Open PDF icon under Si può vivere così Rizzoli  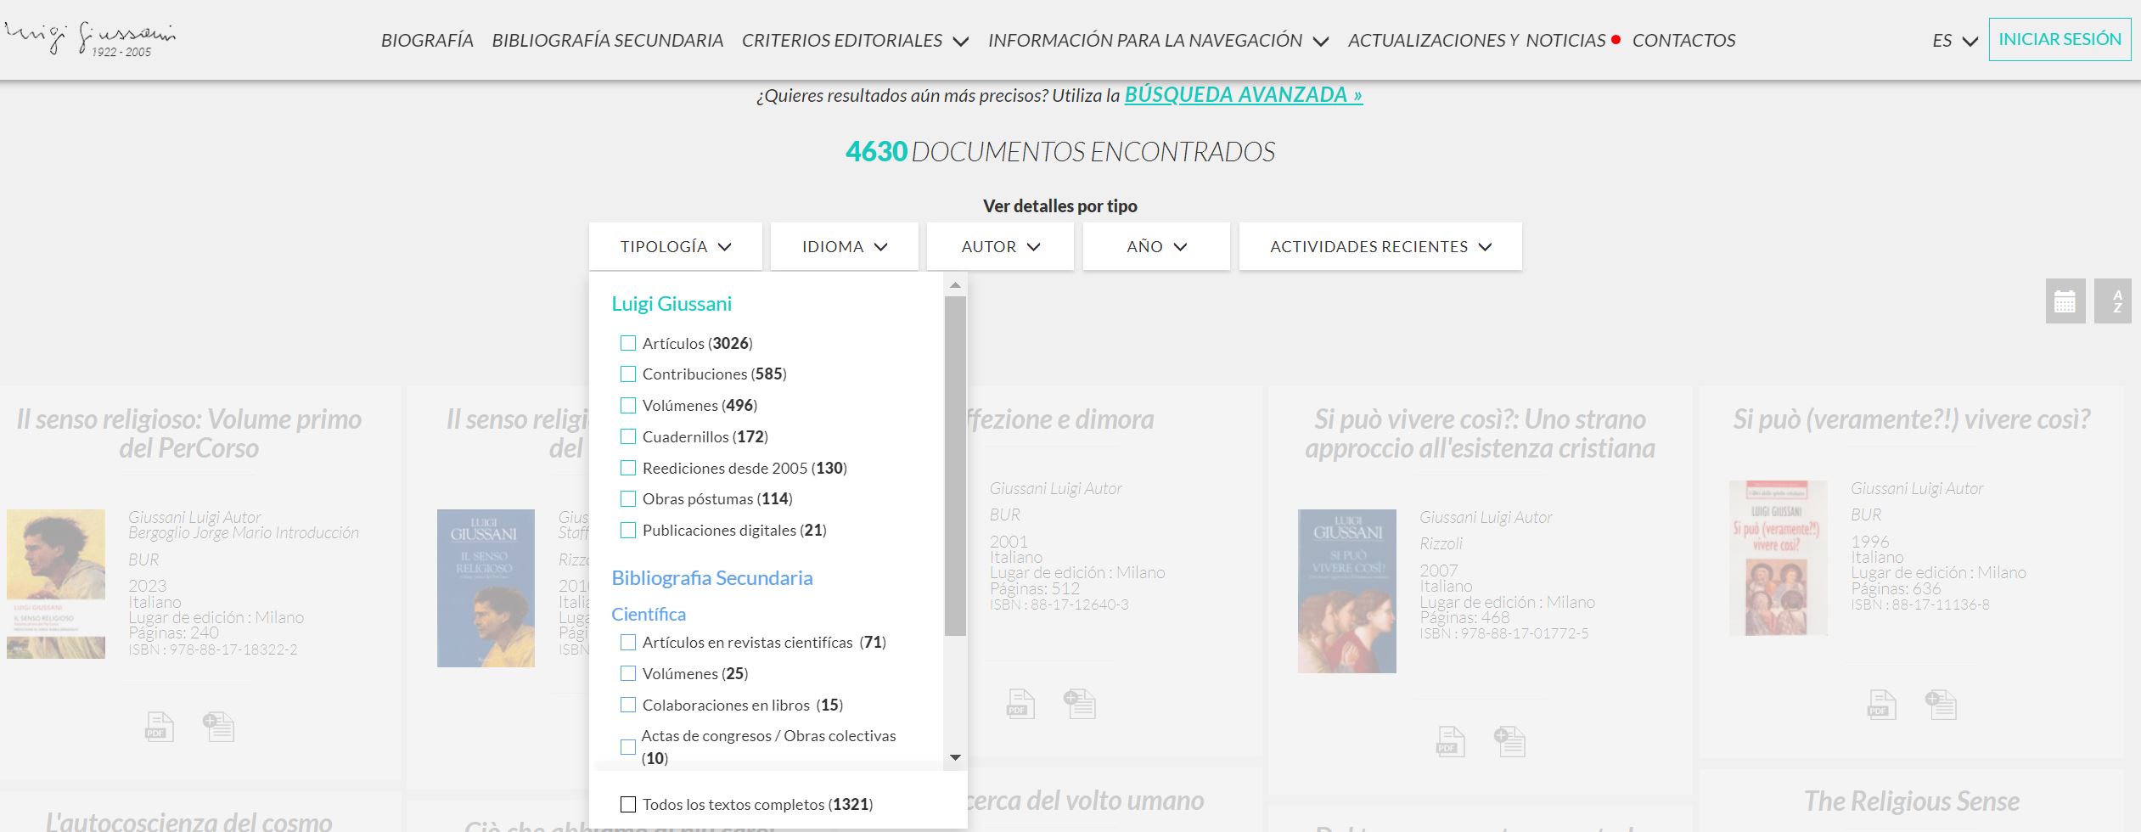tap(1450, 742)
